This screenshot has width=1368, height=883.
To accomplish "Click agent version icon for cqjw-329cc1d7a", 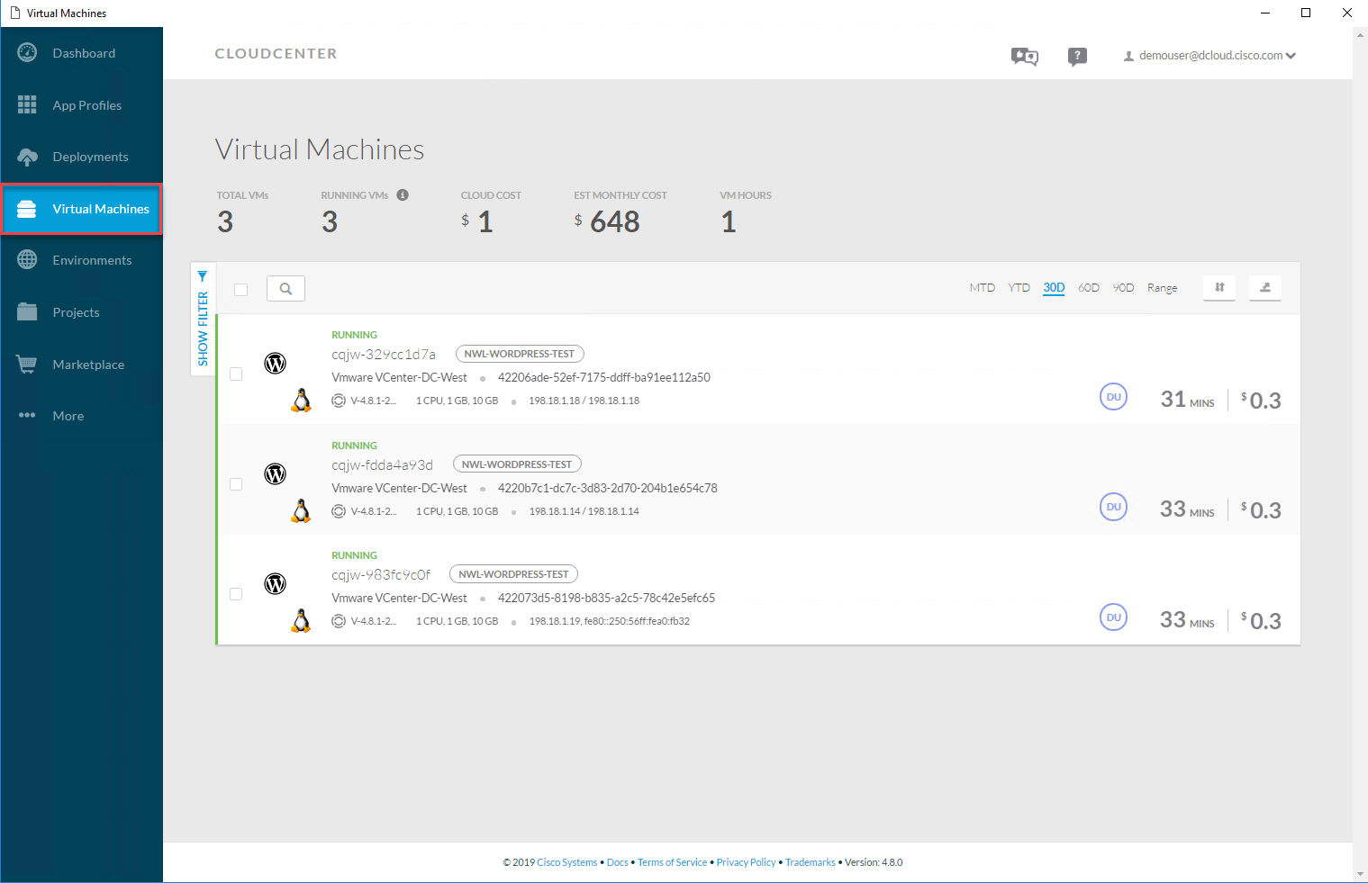I will [339, 401].
